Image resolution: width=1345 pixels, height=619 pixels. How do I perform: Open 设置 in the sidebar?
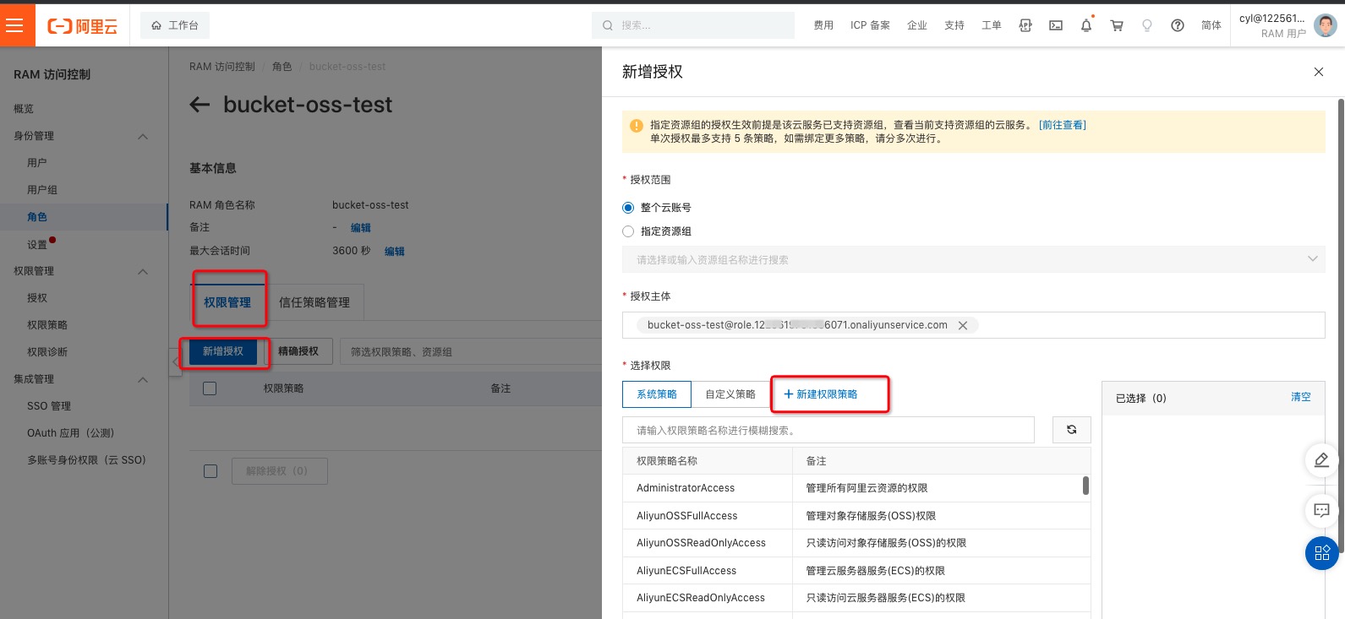coord(37,245)
